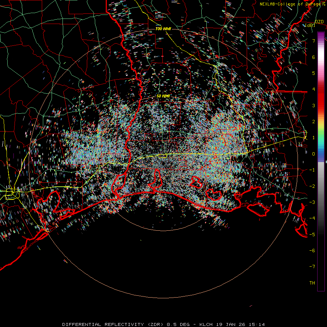Image resolution: width=327 pixels, height=327 pixels.
Task: Click the 5 value on color scale
Action: (x=314, y=73)
